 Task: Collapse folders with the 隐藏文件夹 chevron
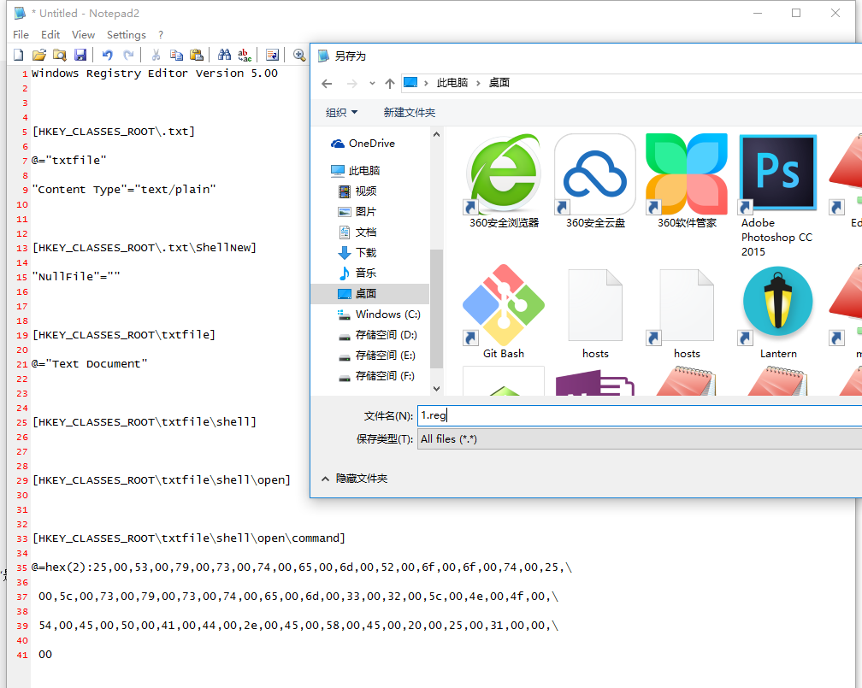pos(325,479)
